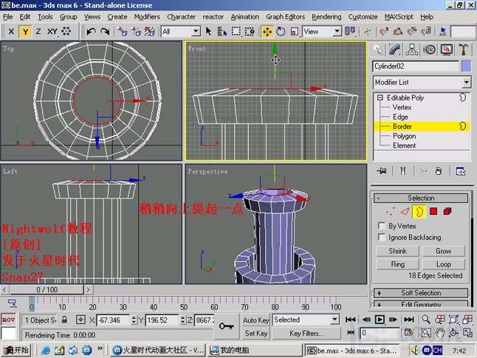
Task: Click the Loop selection button
Action: (443, 264)
